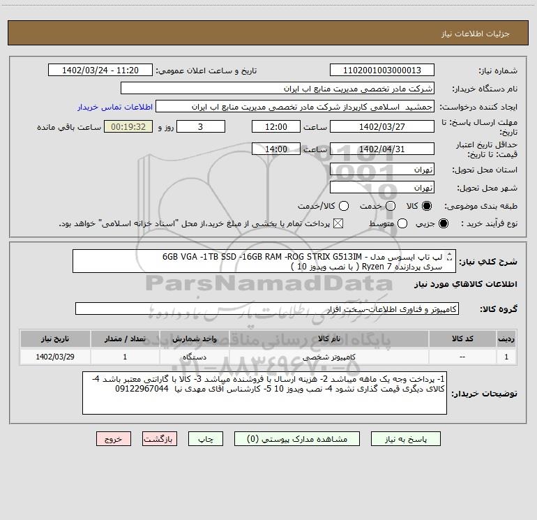Click the product group field
Image resolution: width=537 pixels, height=520 pixels.
267,309
